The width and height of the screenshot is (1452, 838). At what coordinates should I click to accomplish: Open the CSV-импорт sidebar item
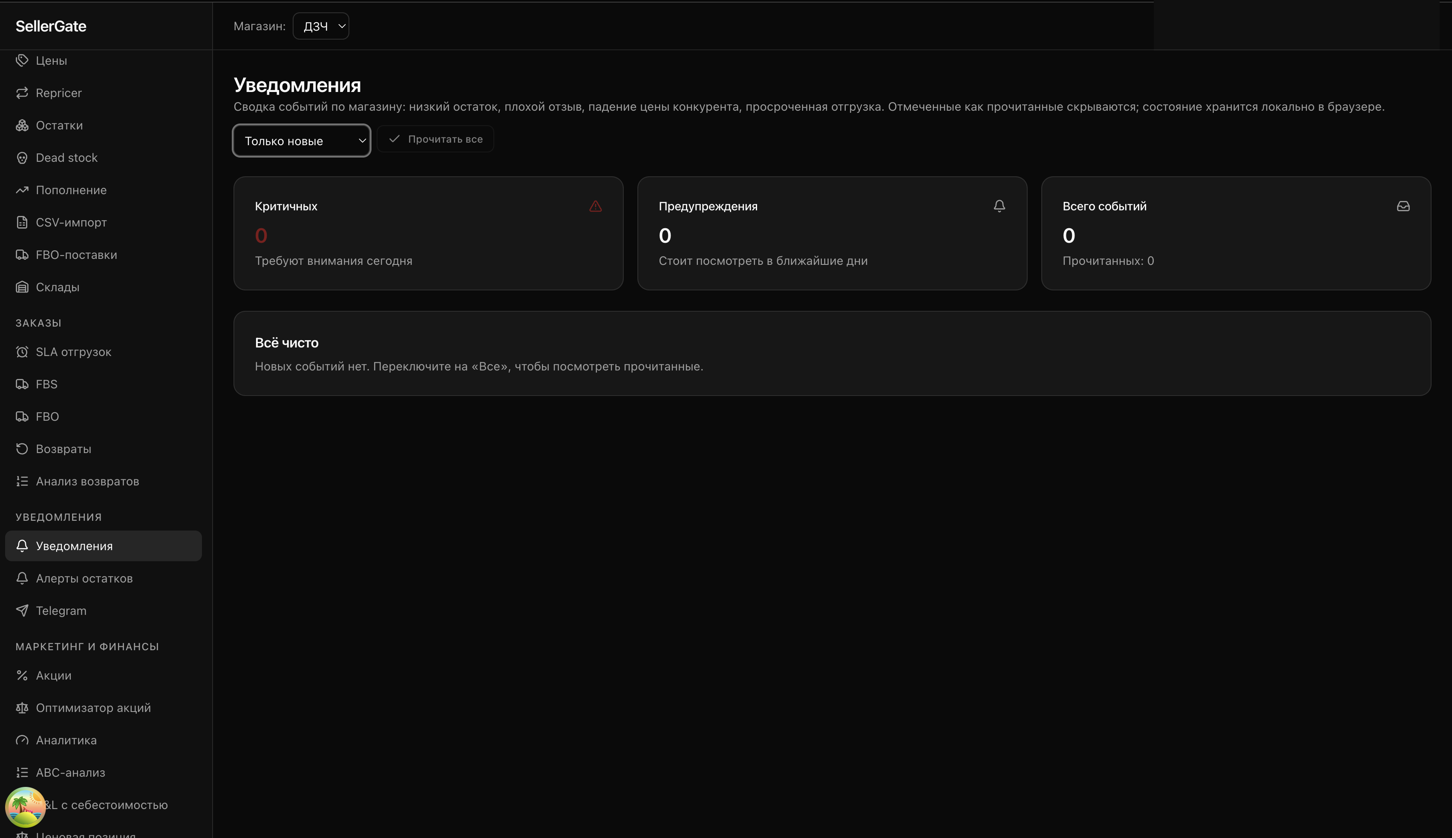point(71,222)
